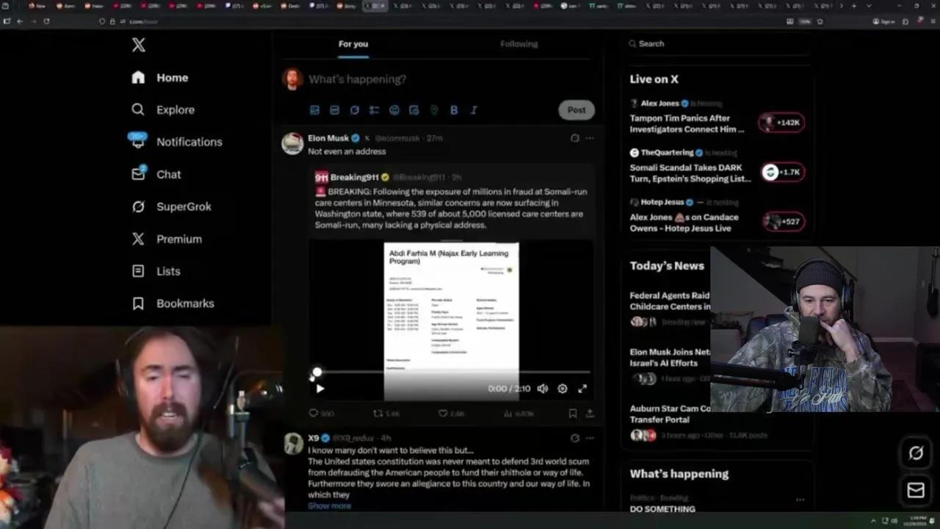Viewport: 940px width, 529px height.
Task: Repost Elon Musk's post
Action: 386,414
